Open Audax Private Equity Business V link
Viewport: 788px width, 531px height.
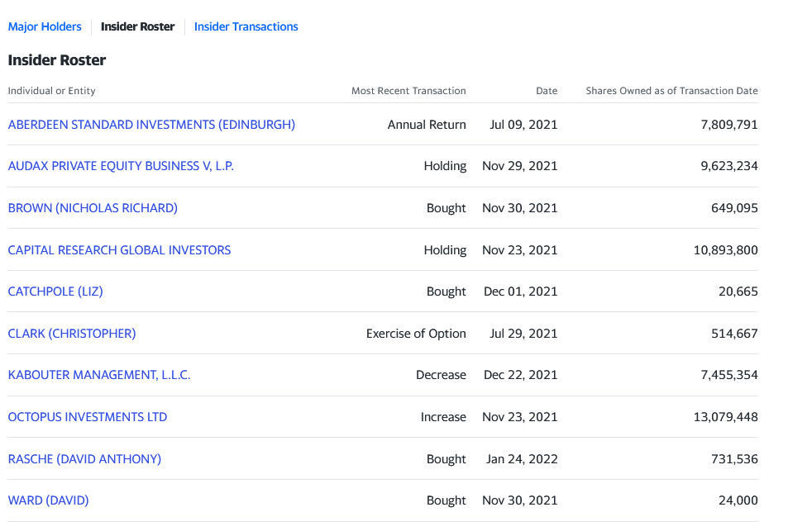pos(121,166)
